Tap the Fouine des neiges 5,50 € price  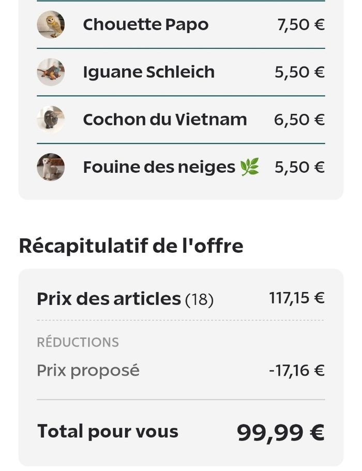(299, 167)
